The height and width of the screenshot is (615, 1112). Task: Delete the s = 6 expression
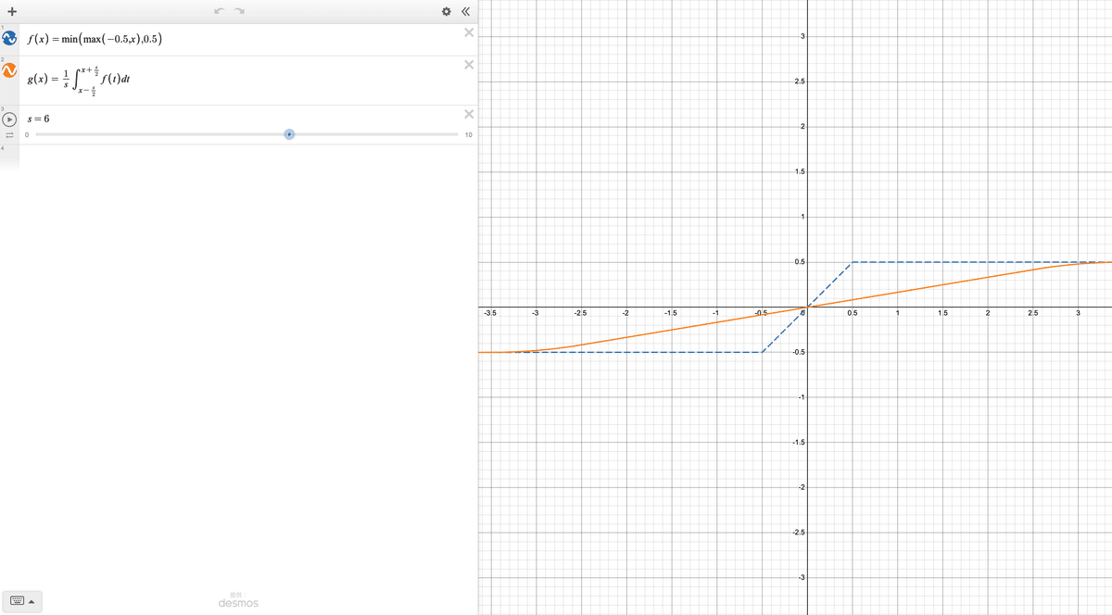tap(467, 112)
